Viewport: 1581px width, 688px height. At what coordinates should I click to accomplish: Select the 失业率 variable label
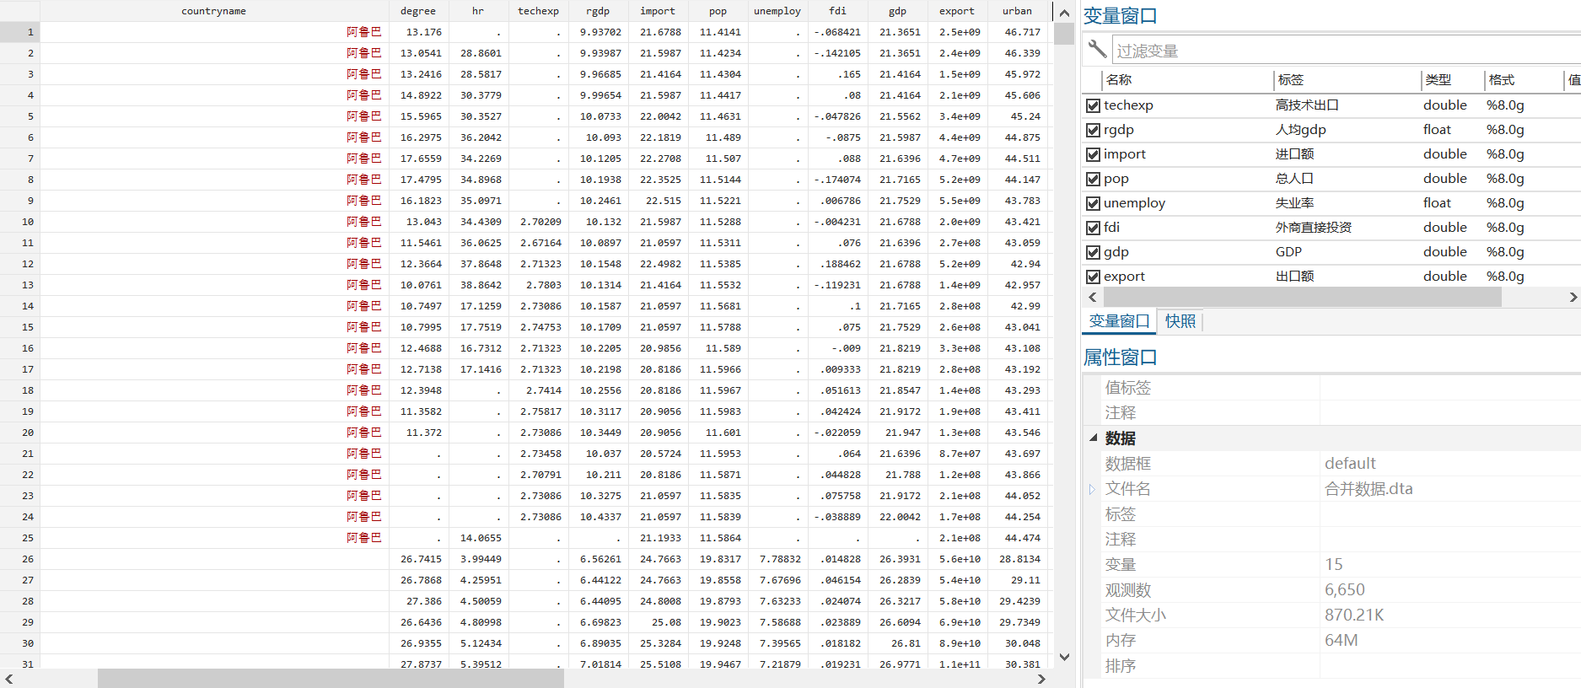click(1294, 203)
